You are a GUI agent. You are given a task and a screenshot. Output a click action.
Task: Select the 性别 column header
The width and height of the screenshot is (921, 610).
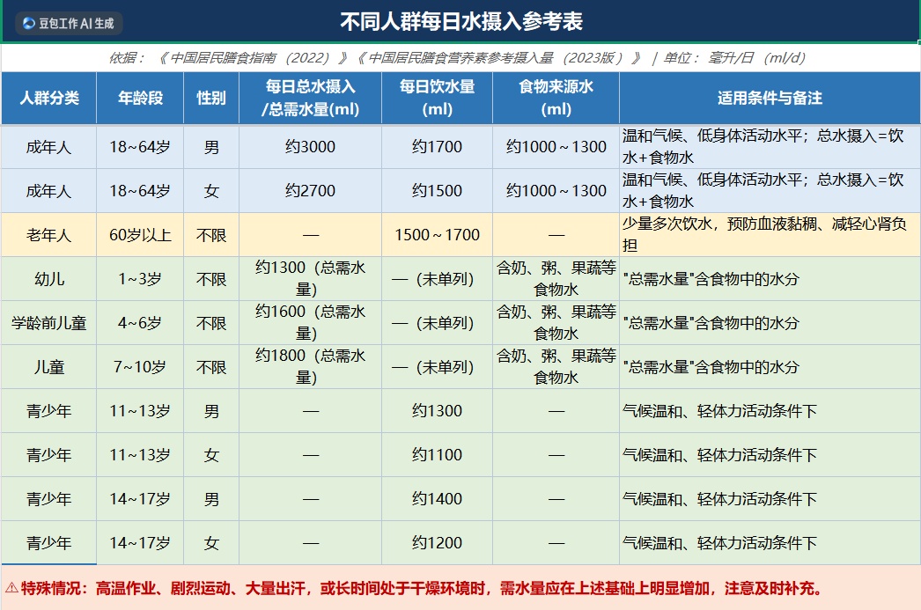[210, 98]
